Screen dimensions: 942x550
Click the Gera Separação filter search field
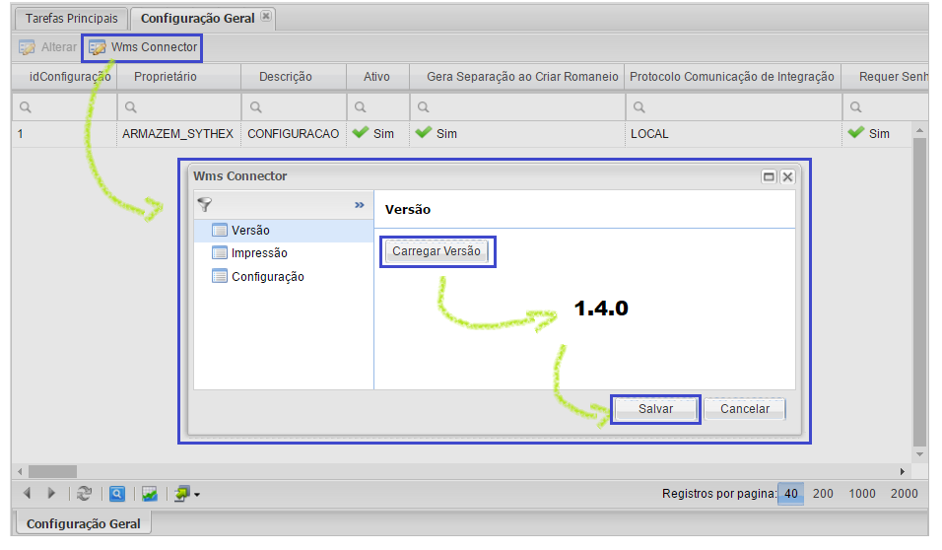click(517, 107)
